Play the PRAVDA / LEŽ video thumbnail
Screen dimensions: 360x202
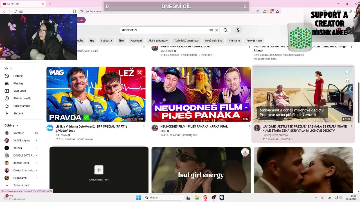pos(96,94)
